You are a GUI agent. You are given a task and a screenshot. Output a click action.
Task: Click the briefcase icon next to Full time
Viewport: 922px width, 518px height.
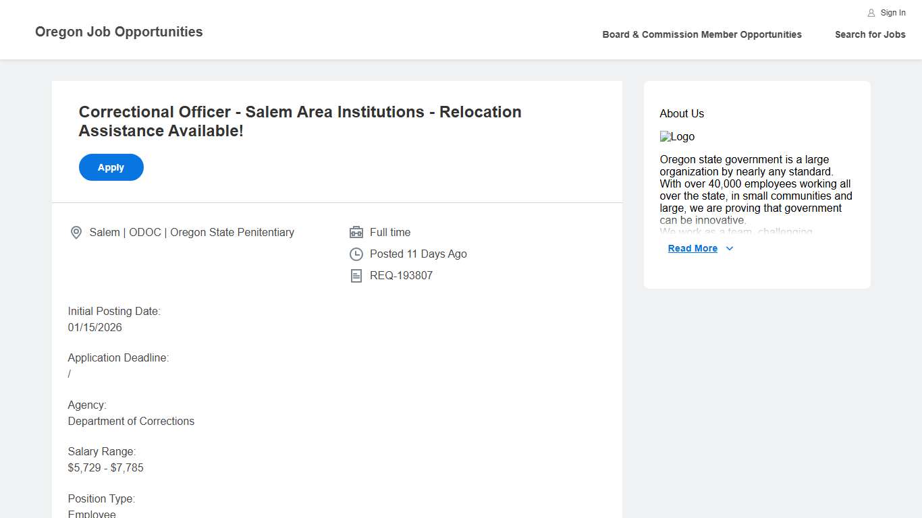356,233
